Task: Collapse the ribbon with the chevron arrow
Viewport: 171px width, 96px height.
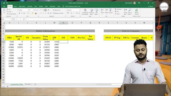Action: (x=154, y=16)
